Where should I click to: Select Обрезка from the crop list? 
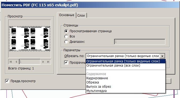(x=125, y=82)
